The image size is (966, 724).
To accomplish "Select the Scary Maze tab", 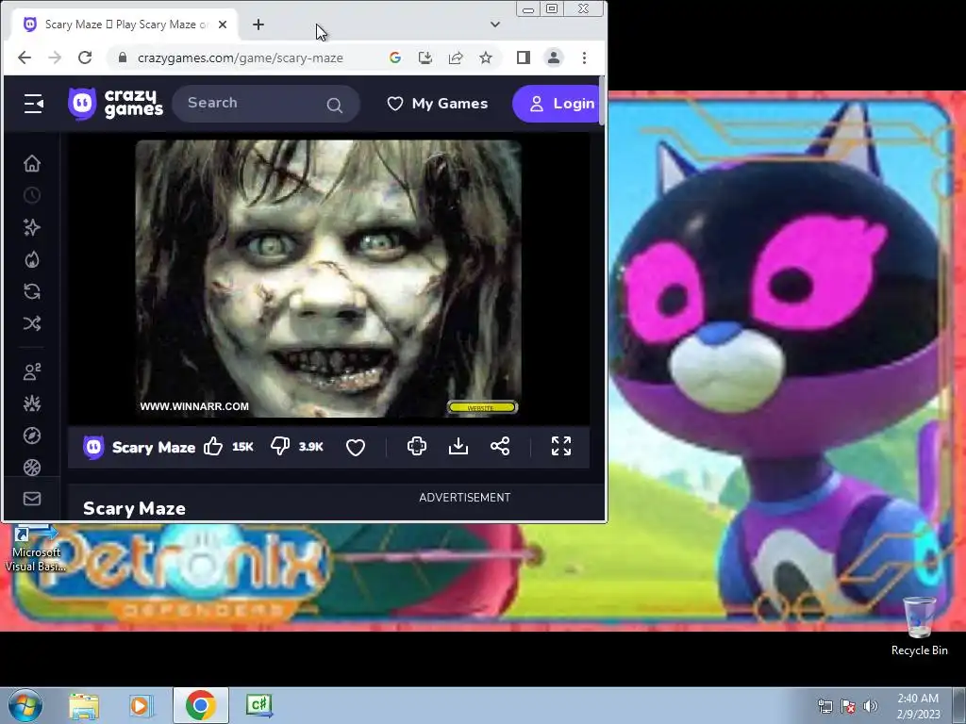I will pos(125,25).
